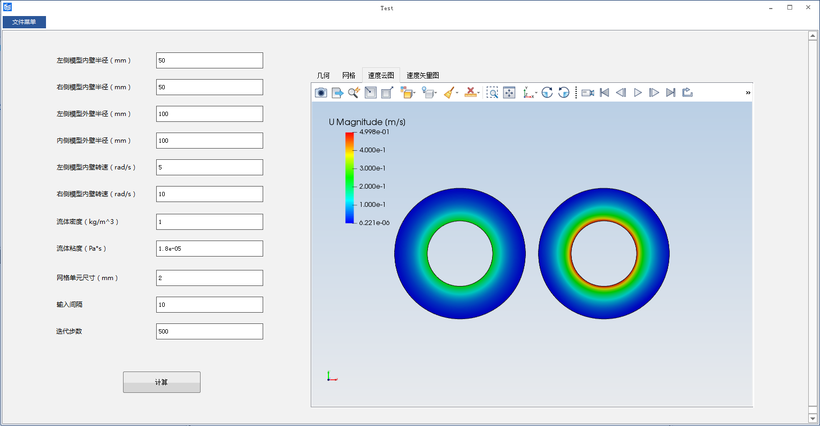The height and width of the screenshot is (426, 820).
Task: Click the loop/share arrow icon after playback controls
Action: click(x=687, y=92)
